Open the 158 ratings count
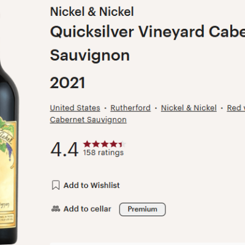 pyautogui.click(x=104, y=153)
